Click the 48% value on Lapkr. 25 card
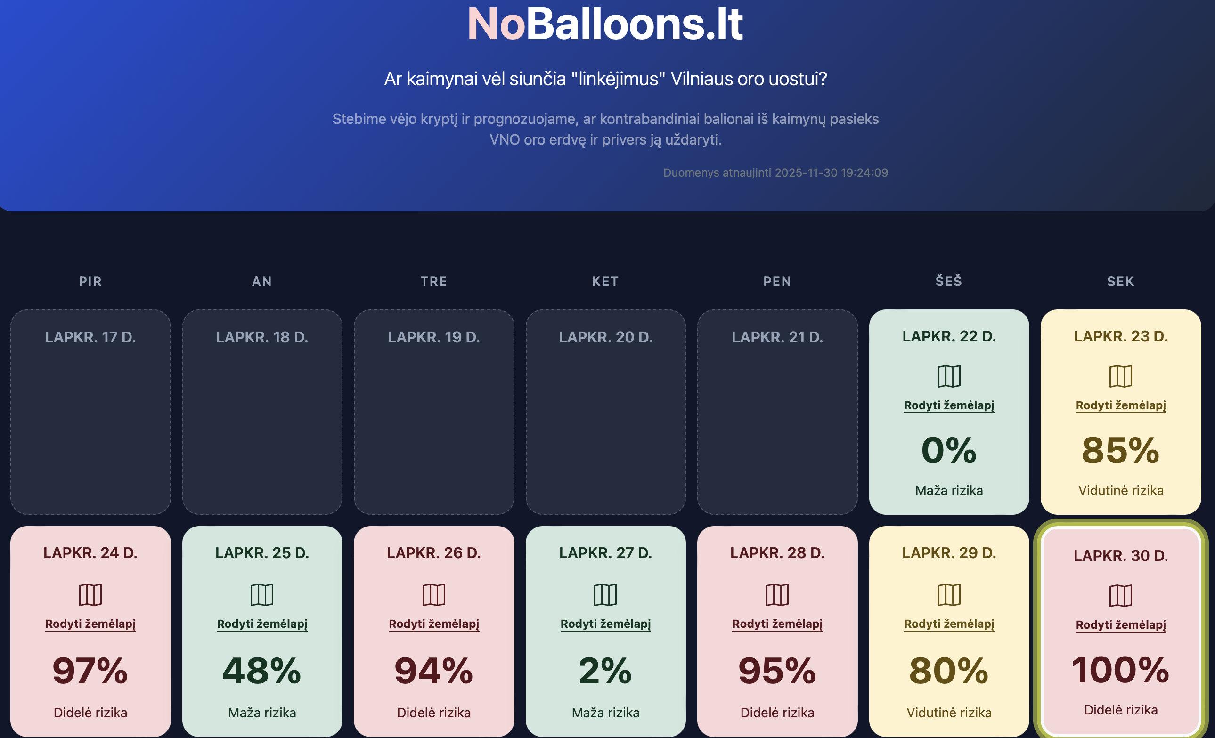 (x=262, y=671)
